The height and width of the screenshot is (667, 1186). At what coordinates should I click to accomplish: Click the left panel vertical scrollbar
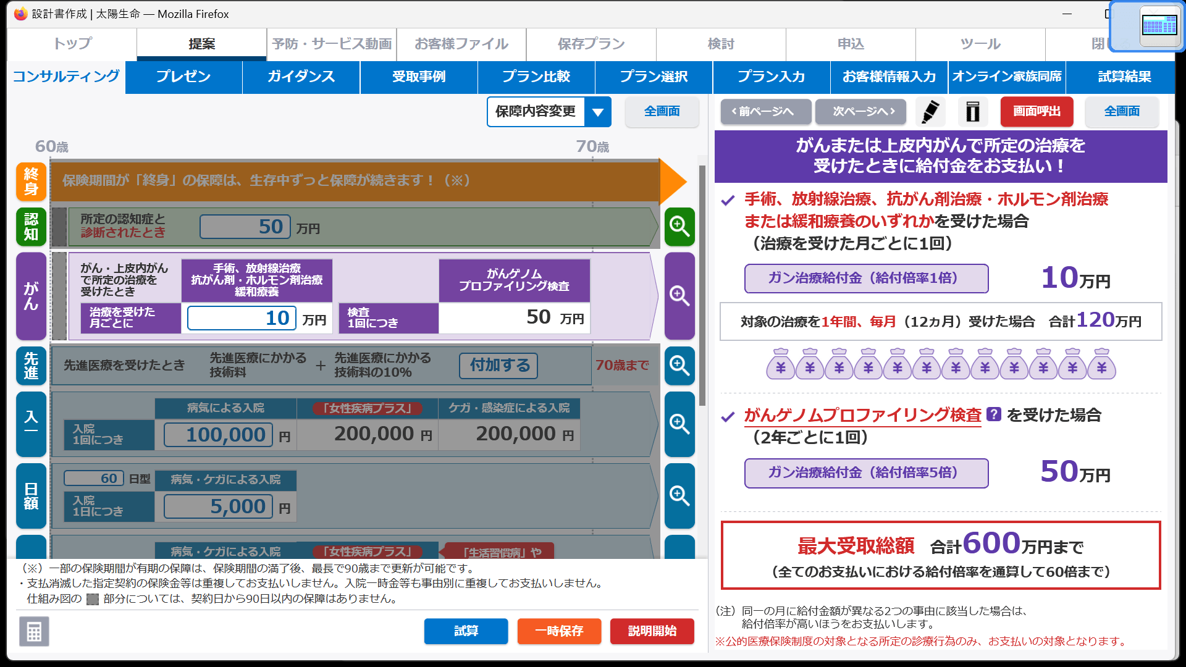(x=702, y=284)
